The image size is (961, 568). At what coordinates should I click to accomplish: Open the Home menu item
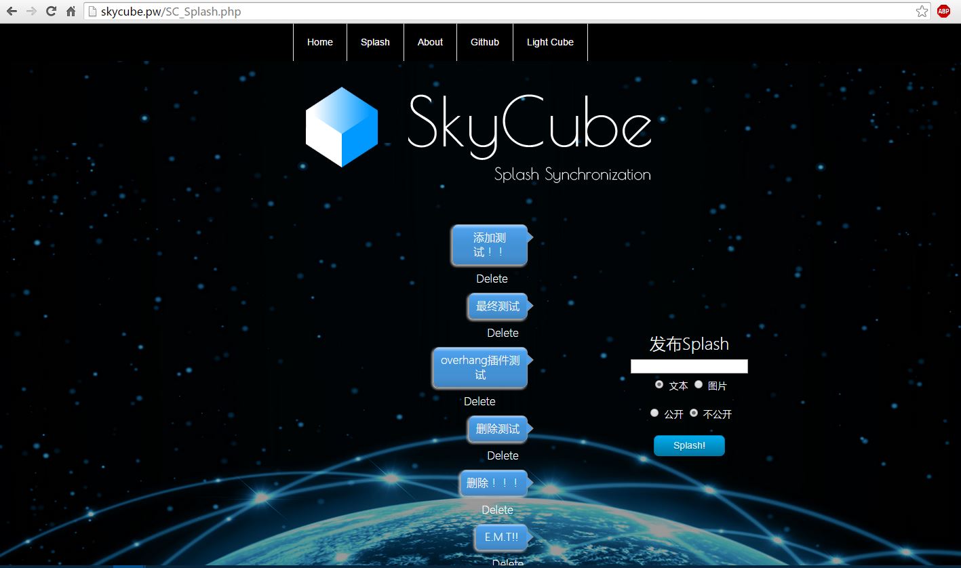(319, 42)
